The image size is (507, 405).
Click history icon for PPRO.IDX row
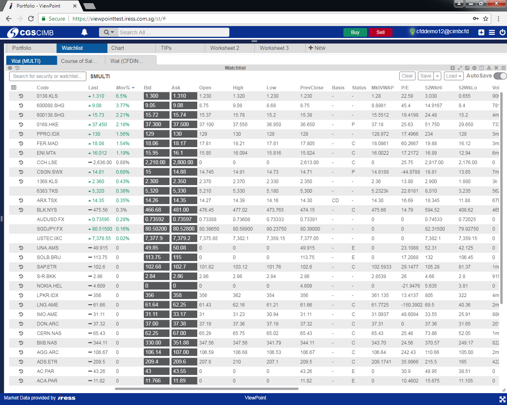click(21, 134)
